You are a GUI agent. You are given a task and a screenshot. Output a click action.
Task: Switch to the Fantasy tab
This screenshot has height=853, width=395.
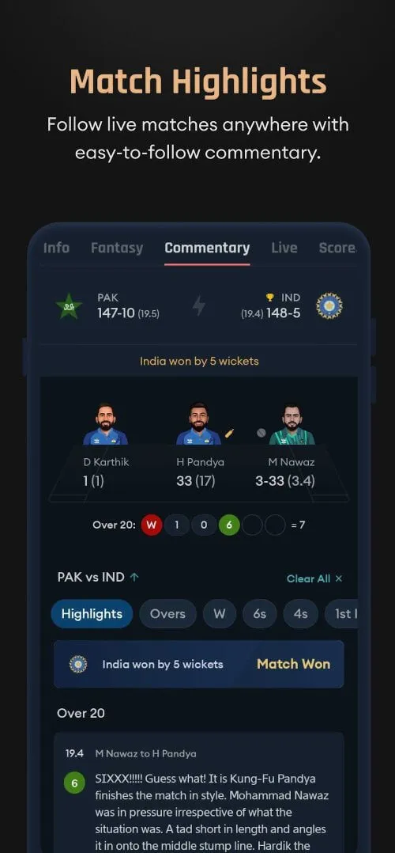coord(117,248)
